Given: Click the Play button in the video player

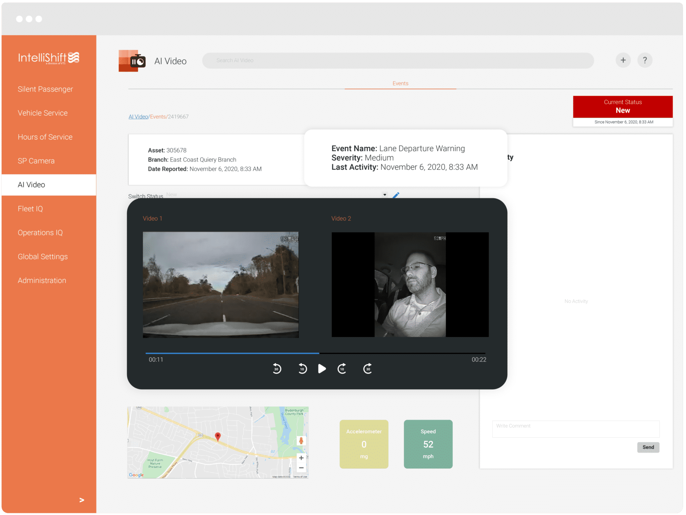Looking at the screenshot, I should coord(322,369).
